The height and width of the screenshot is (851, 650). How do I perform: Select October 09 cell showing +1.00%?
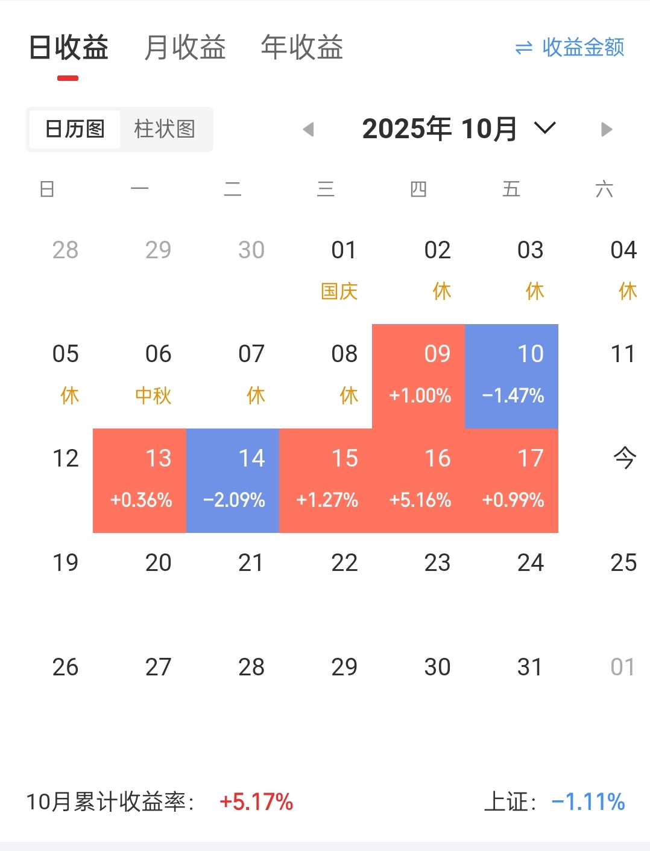click(x=419, y=376)
